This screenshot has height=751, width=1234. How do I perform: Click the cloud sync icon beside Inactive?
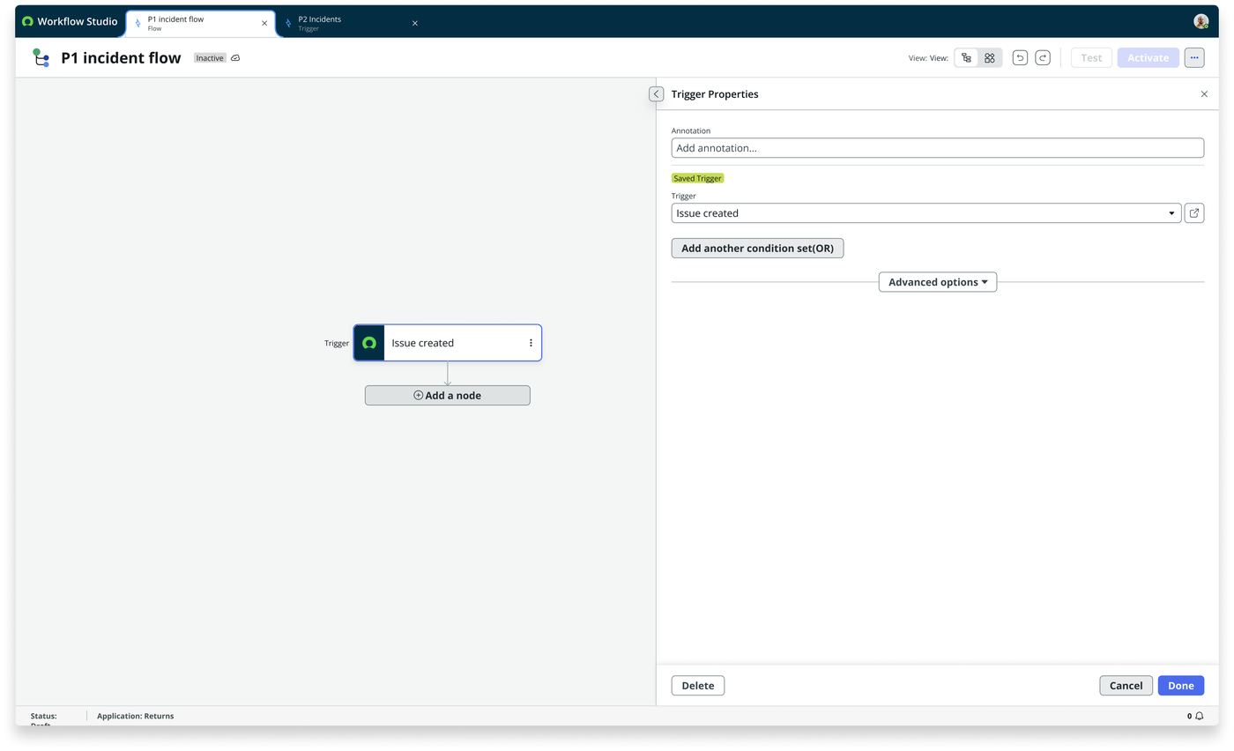click(235, 58)
